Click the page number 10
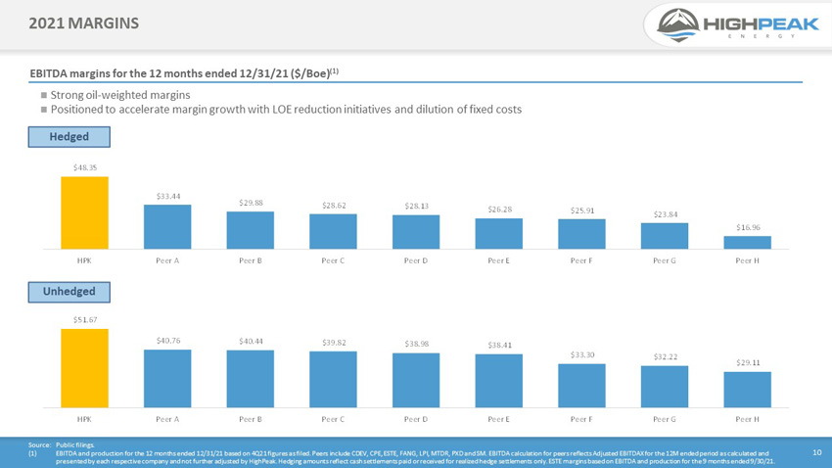Image resolution: width=832 pixels, height=468 pixels. click(817, 452)
